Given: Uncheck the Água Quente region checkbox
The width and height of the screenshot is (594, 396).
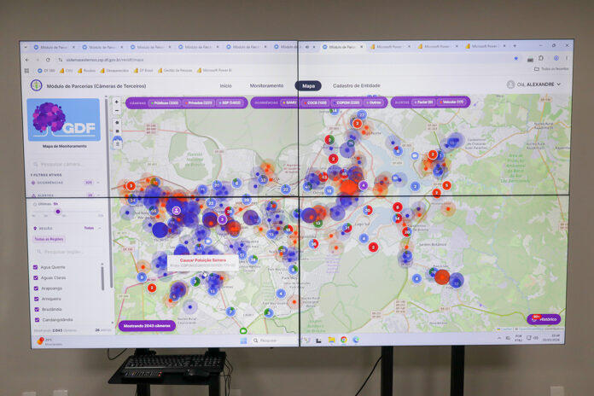Looking at the screenshot, I should 36,267.
